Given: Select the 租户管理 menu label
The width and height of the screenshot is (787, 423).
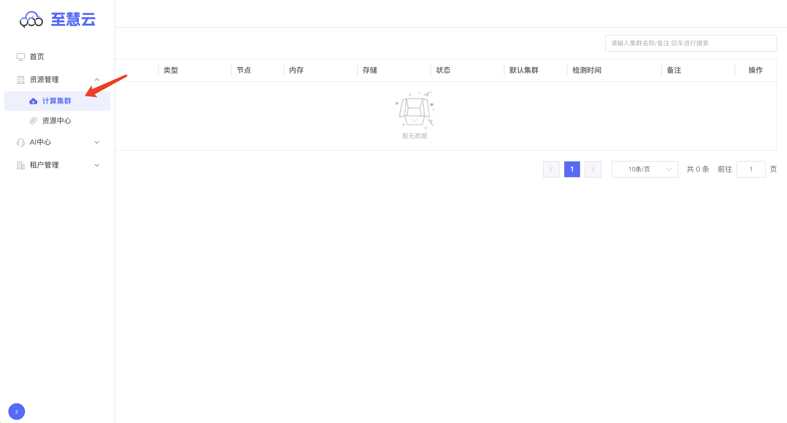Looking at the screenshot, I should tap(44, 165).
